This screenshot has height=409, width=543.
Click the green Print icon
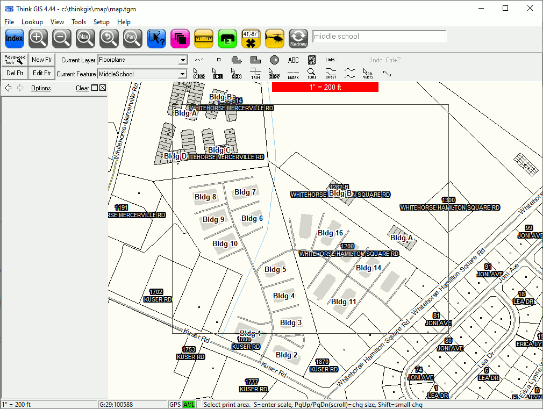coord(227,38)
